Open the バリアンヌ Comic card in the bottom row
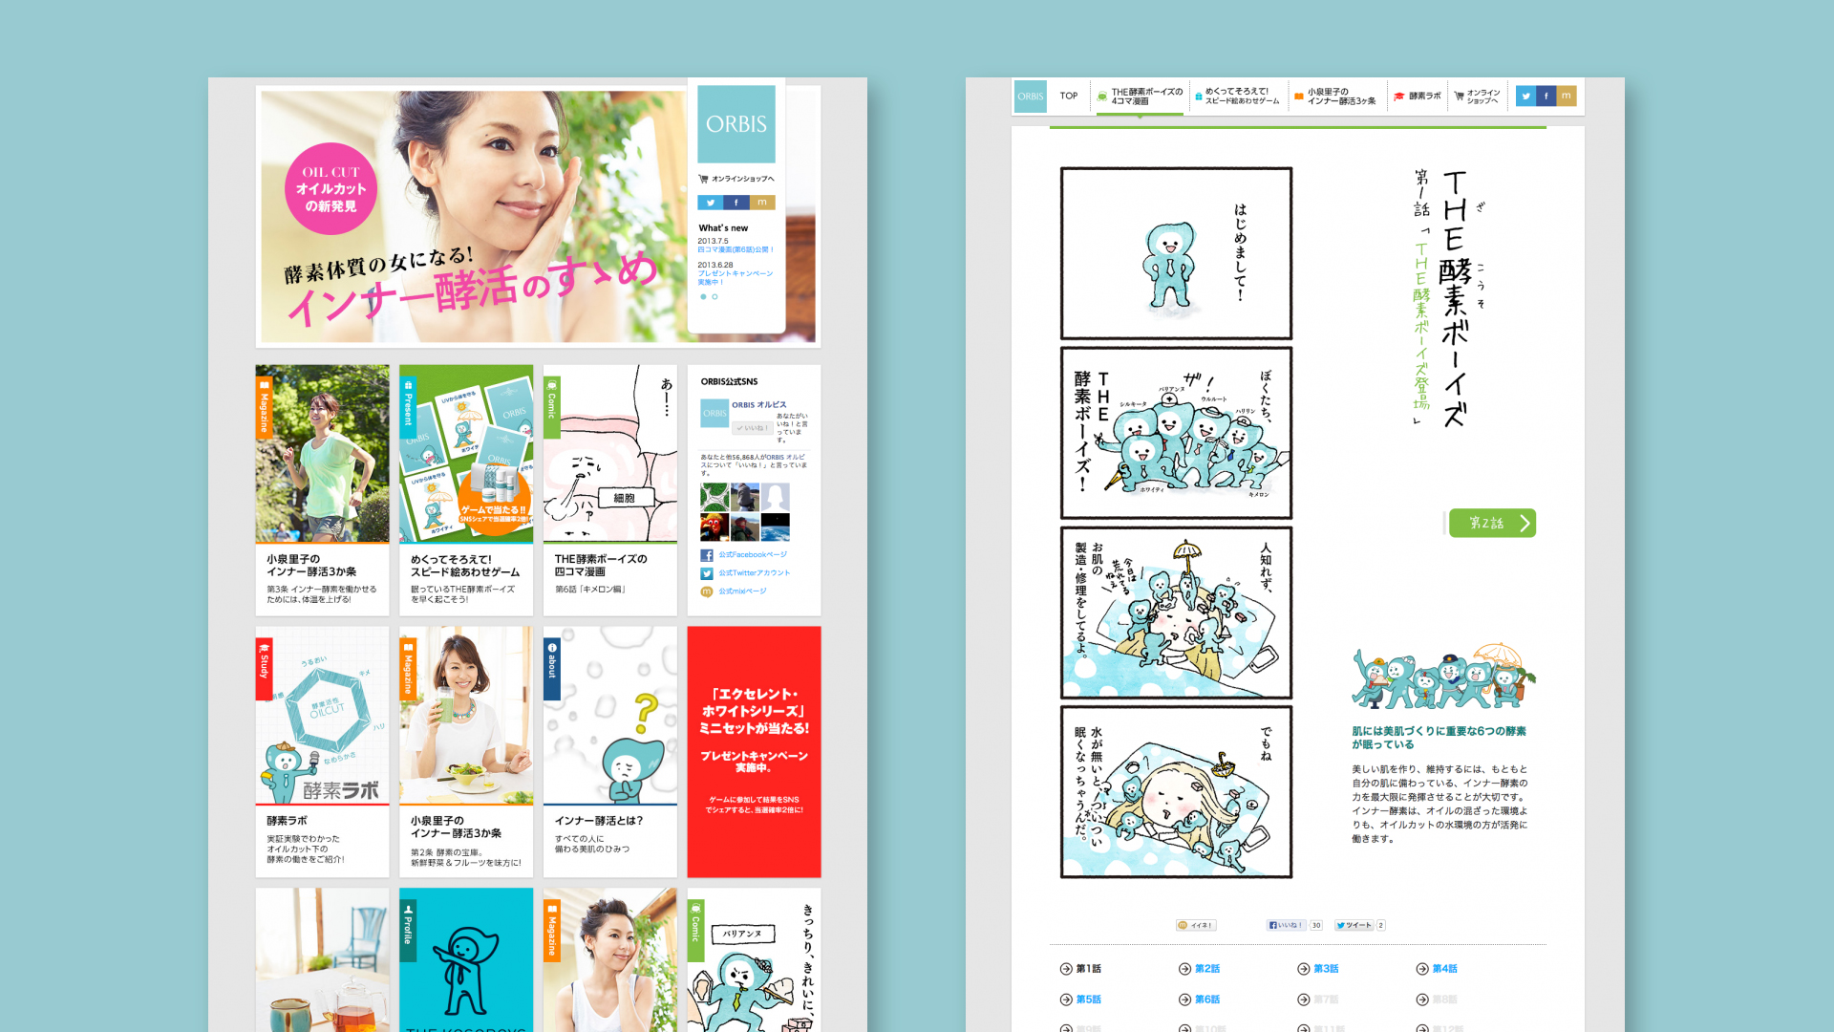 754,959
